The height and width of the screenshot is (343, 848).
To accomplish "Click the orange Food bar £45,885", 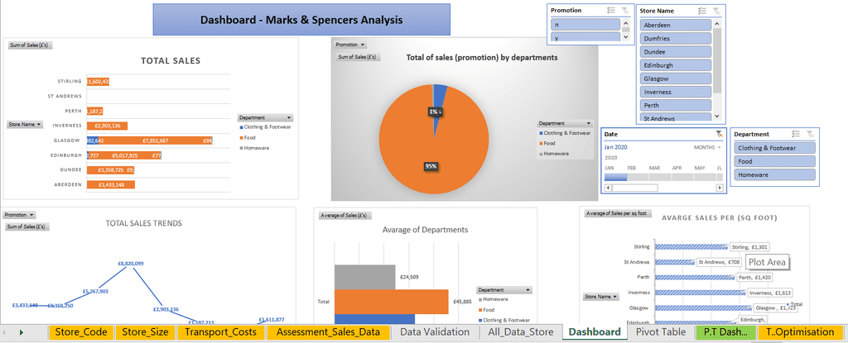I will tap(391, 302).
